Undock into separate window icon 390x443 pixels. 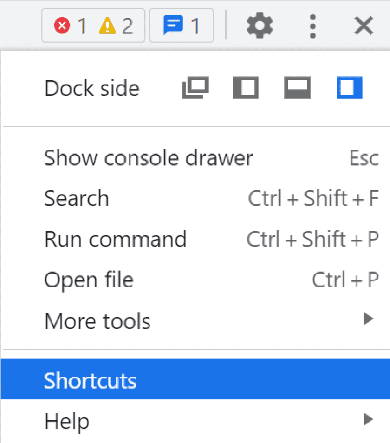(195, 88)
